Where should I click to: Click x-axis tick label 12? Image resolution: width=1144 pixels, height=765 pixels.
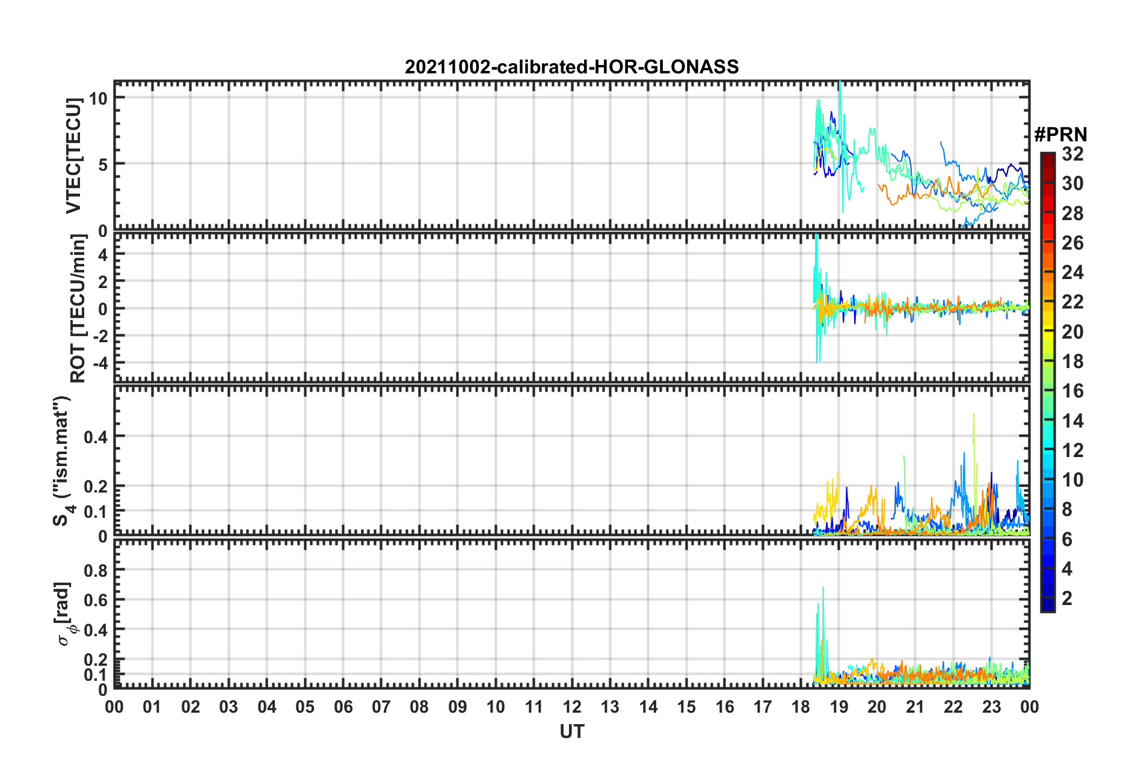(x=572, y=707)
